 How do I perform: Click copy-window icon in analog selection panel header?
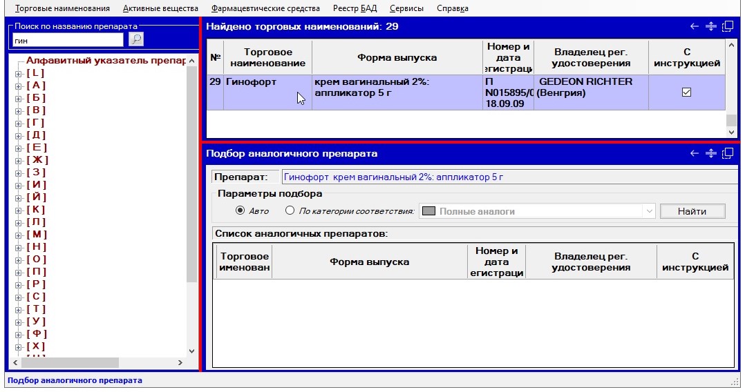[727, 153]
